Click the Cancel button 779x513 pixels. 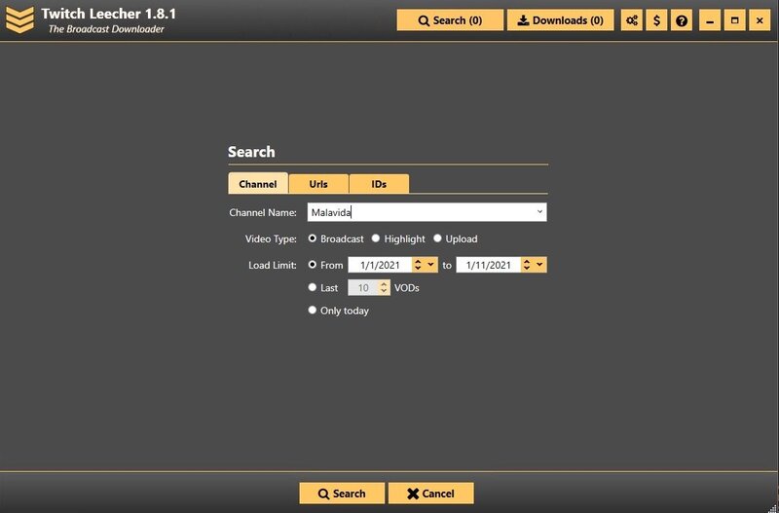[x=430, y=494]
